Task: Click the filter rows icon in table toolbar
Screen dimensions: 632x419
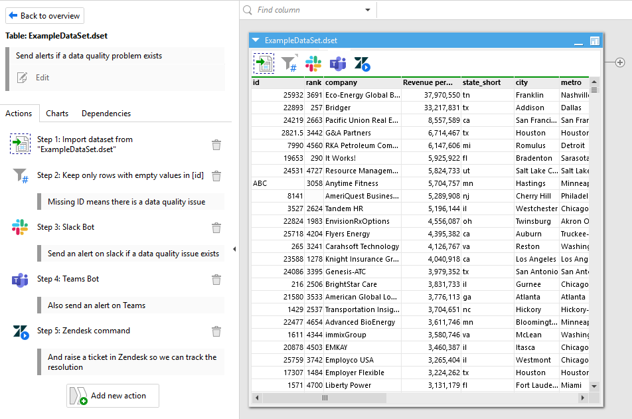Action: click(289, 63)
